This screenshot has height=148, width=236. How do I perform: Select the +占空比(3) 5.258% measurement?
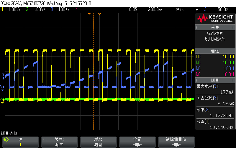pyautogui.click(x=215, y=101)
